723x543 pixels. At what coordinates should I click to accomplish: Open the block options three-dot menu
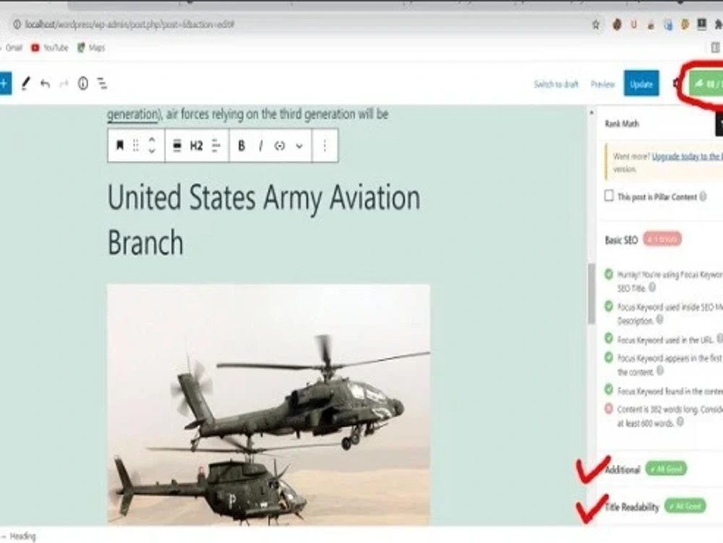pos(325,145)
